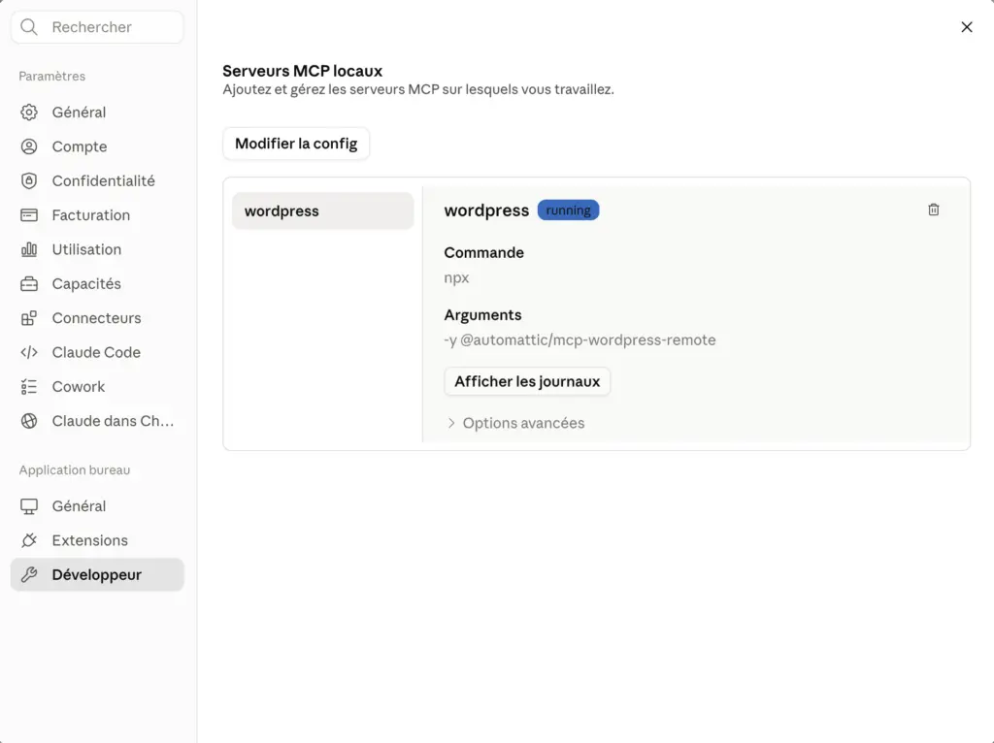Close the settings dialog with the X
Image resolution: width=994 pixels, height=743 pixels.
[967, 26]
